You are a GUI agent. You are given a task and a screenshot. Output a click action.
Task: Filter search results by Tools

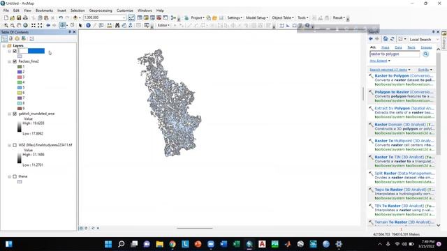(411, 47)
